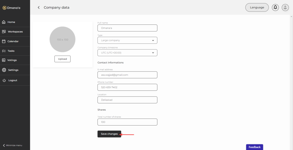Click the Home icon in sidebar

(x=4, y=22)
